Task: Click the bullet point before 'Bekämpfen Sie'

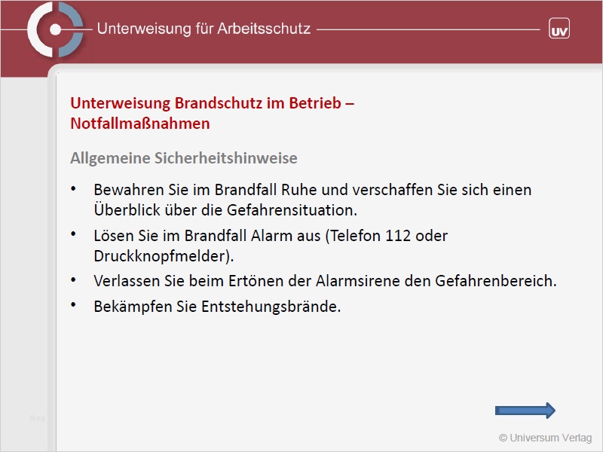Action: click(73, 306)
